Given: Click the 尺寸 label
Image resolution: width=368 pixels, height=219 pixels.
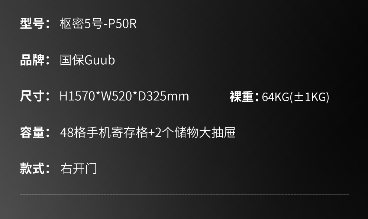Looking at the screenshot, I should point(32,96).
